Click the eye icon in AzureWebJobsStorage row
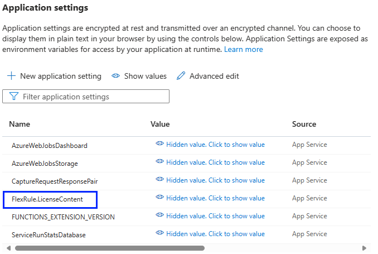 [159, 161]
